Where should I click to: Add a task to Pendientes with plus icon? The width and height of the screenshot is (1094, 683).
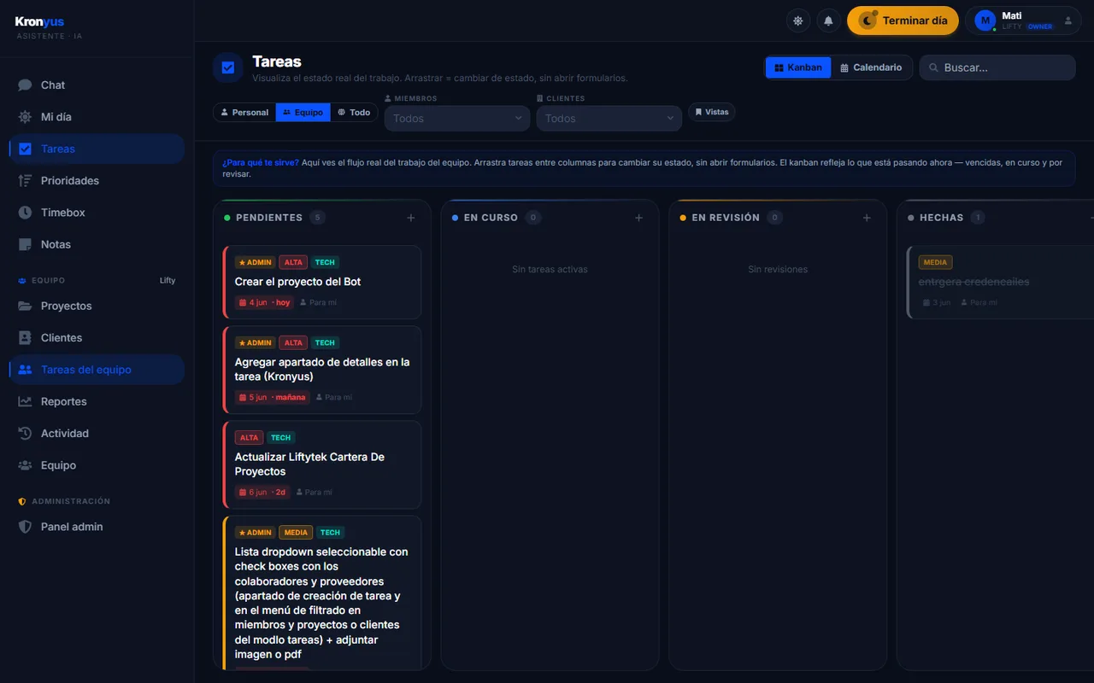(x=411, y=218)
